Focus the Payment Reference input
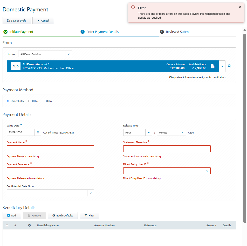The height and width of the screenshot is (246, 247). pyautogui.click(x=50, y=171)
